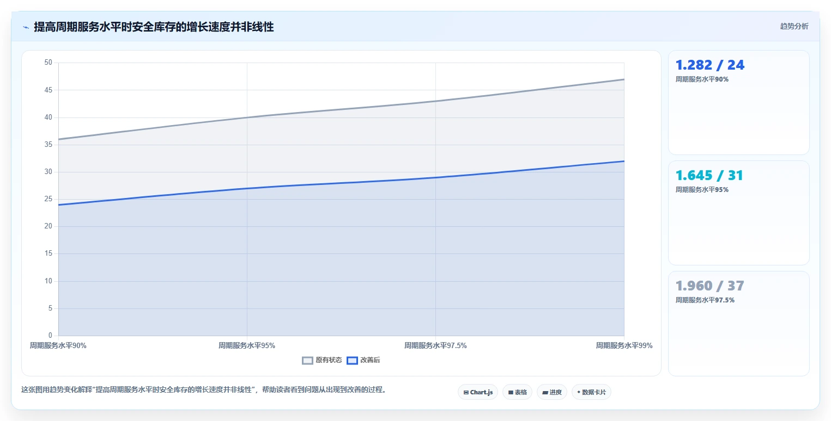Click the sparkle icon in 数据卡片 tag

[x=579, y=392]
